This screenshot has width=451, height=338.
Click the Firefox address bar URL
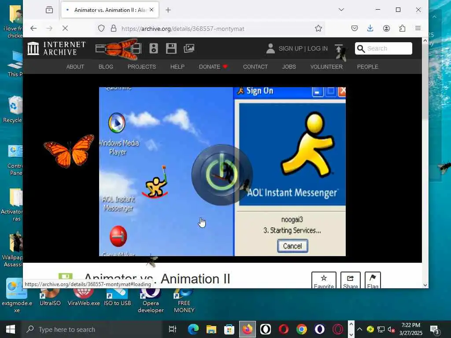tap(183, 29)
